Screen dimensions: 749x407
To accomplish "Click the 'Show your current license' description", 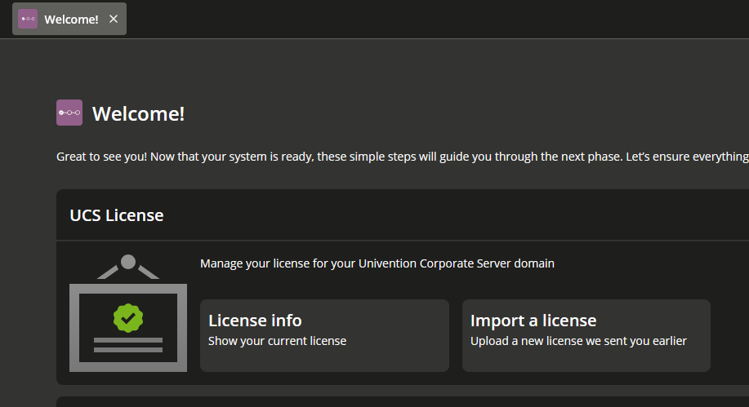I will (x=277, y=341).
